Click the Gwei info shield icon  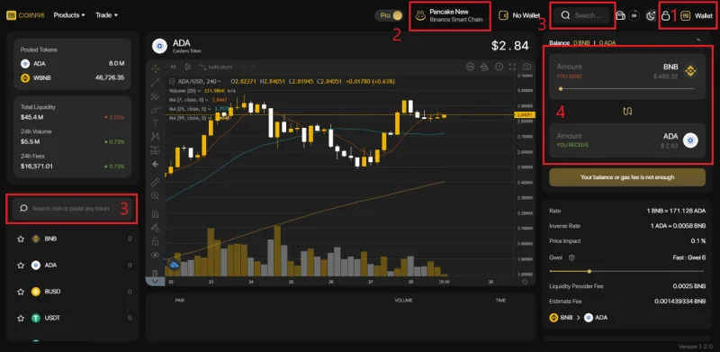[571, 257]
